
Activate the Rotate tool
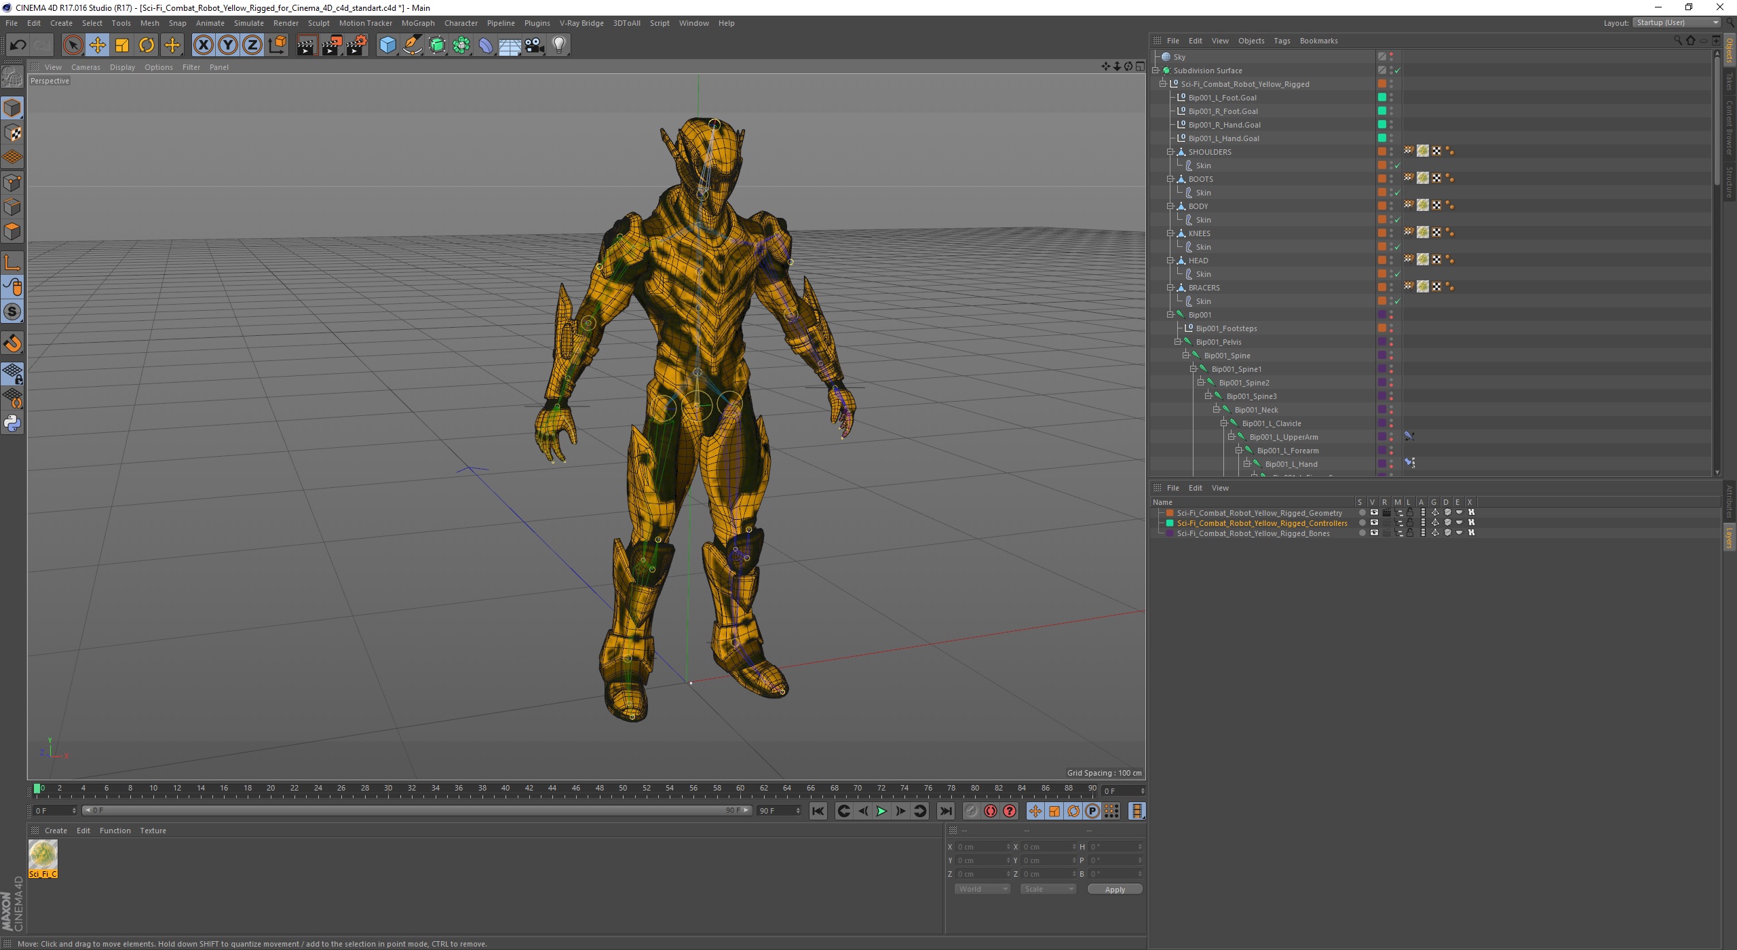(x=147, y=45)
